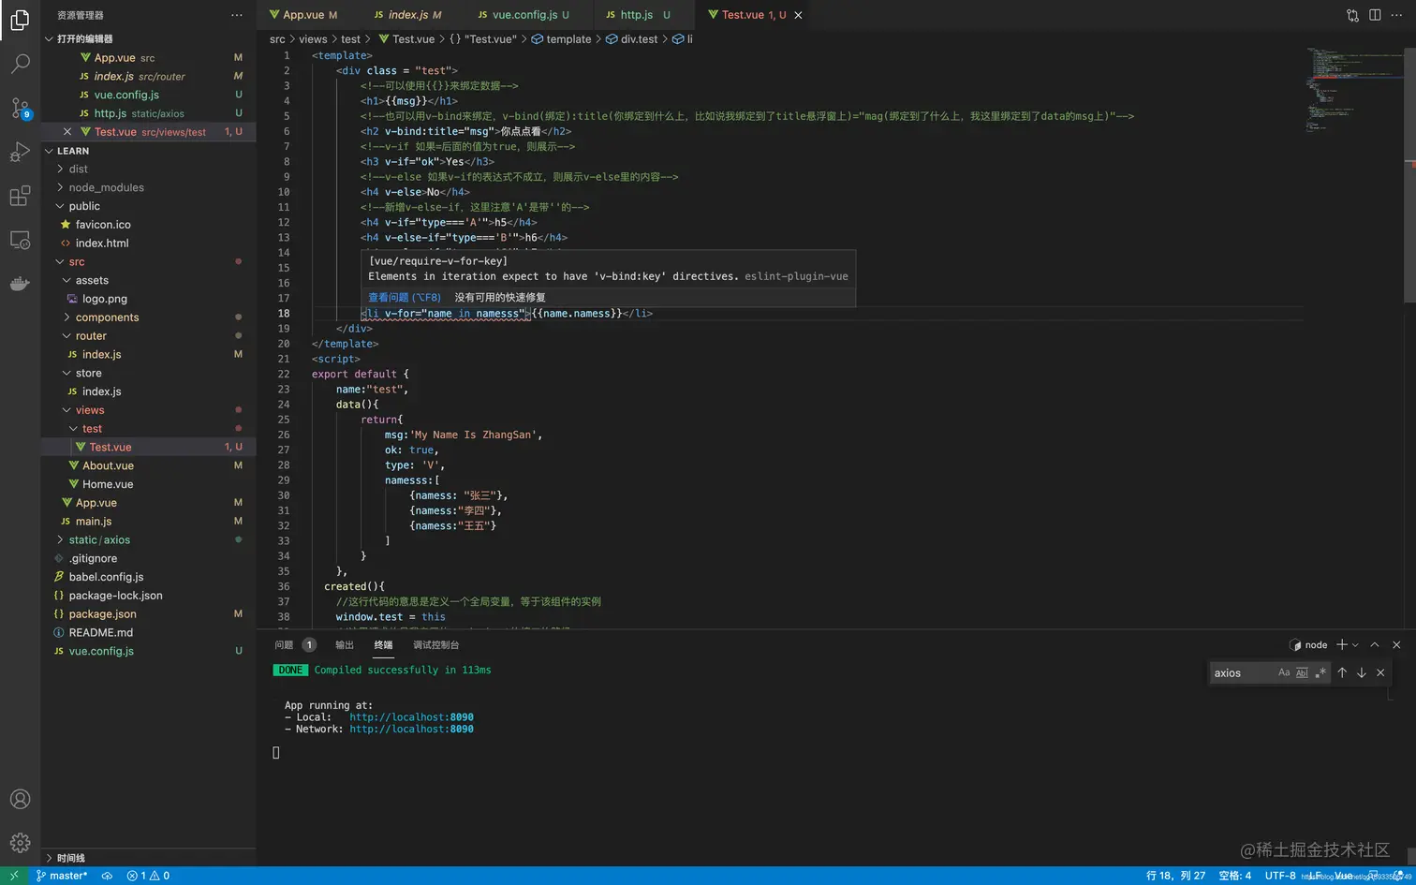Open Source Control view with badge 9
The image size is (1416, 885).
[x=20, y=108]
